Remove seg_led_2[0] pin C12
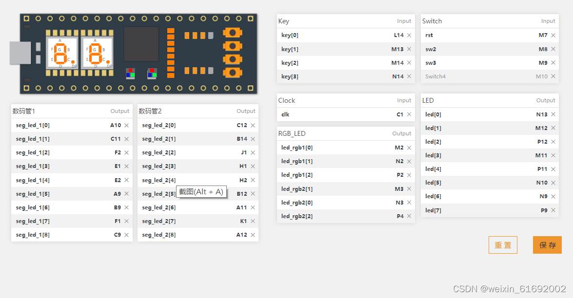This screenshot has width=573, height=298. pos(253,126)
